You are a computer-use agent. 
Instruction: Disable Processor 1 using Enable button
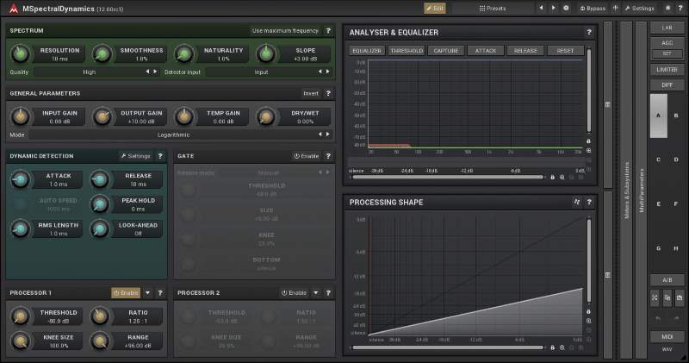click(x=126, y=292)
